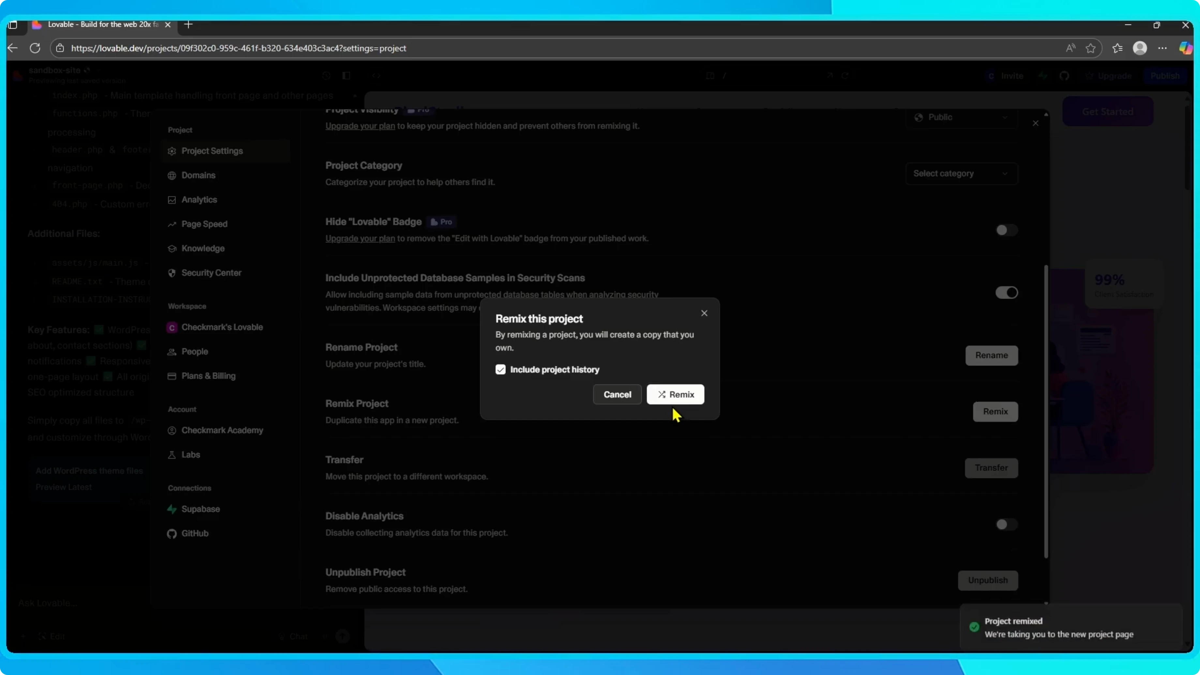Screen dimensions: 1200x675
Task: Toggle Disable Analytics switch
Action: pos(1006,525)
